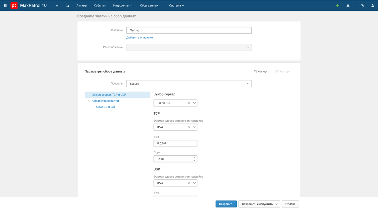Click the Импорт button
The width and height of the screenshot is (378, 211).
[x=261, y=72]
